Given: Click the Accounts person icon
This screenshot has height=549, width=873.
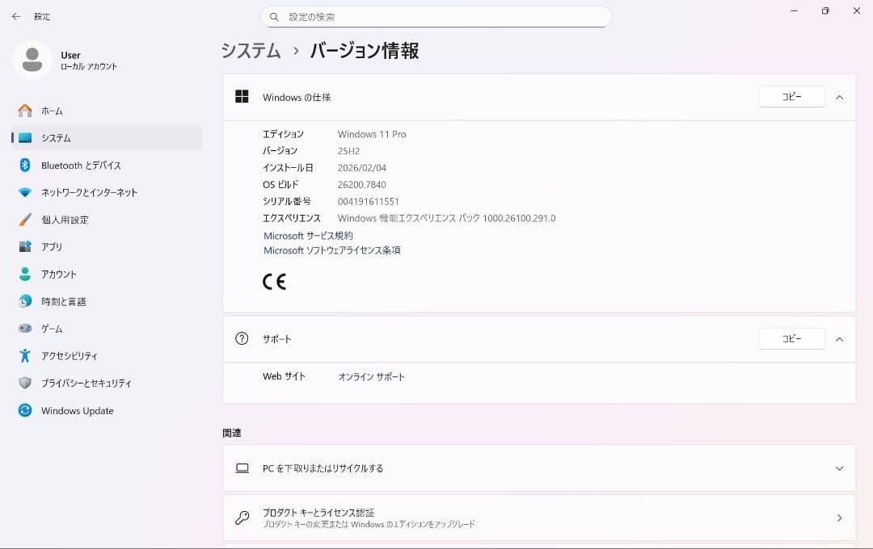Looking at the screenshot, I should click(25, 274).
